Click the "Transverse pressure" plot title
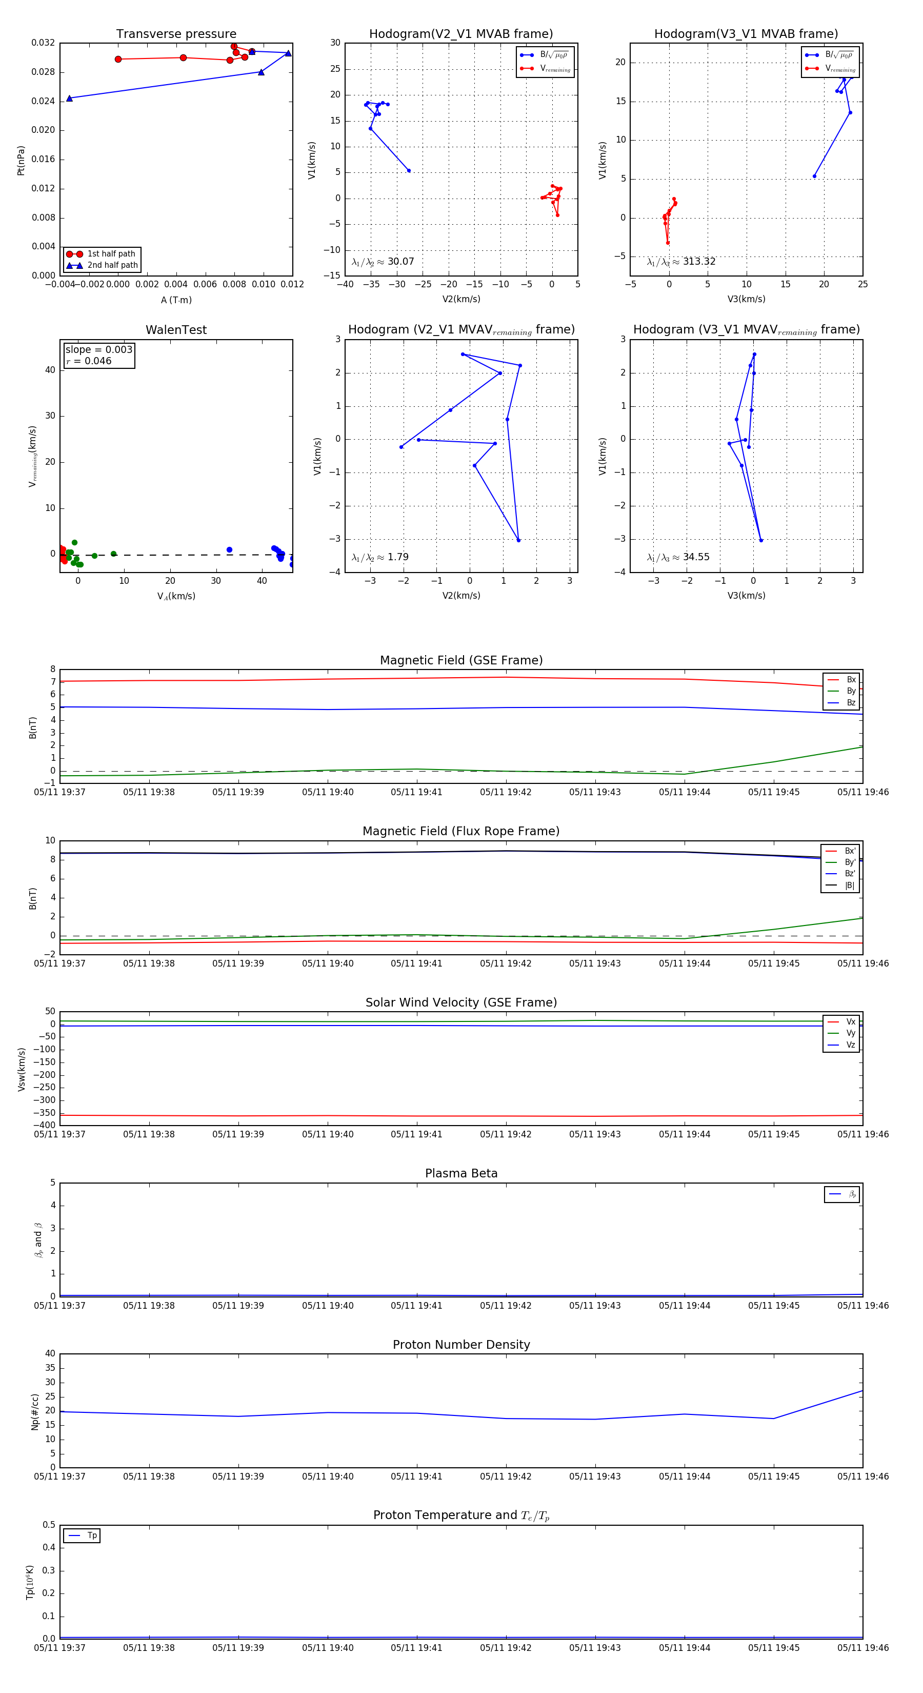The height and width of the screenshot is (1693, 923). pos(176,34)
